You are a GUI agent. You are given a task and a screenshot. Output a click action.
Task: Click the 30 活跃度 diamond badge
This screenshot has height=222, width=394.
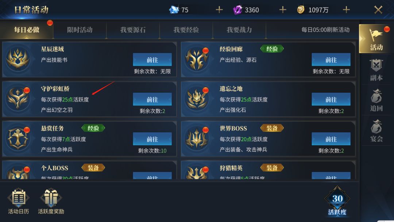pos(337,201)
